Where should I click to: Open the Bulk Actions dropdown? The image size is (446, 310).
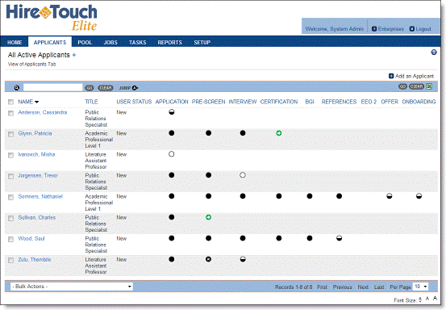[x=72, y=287]
